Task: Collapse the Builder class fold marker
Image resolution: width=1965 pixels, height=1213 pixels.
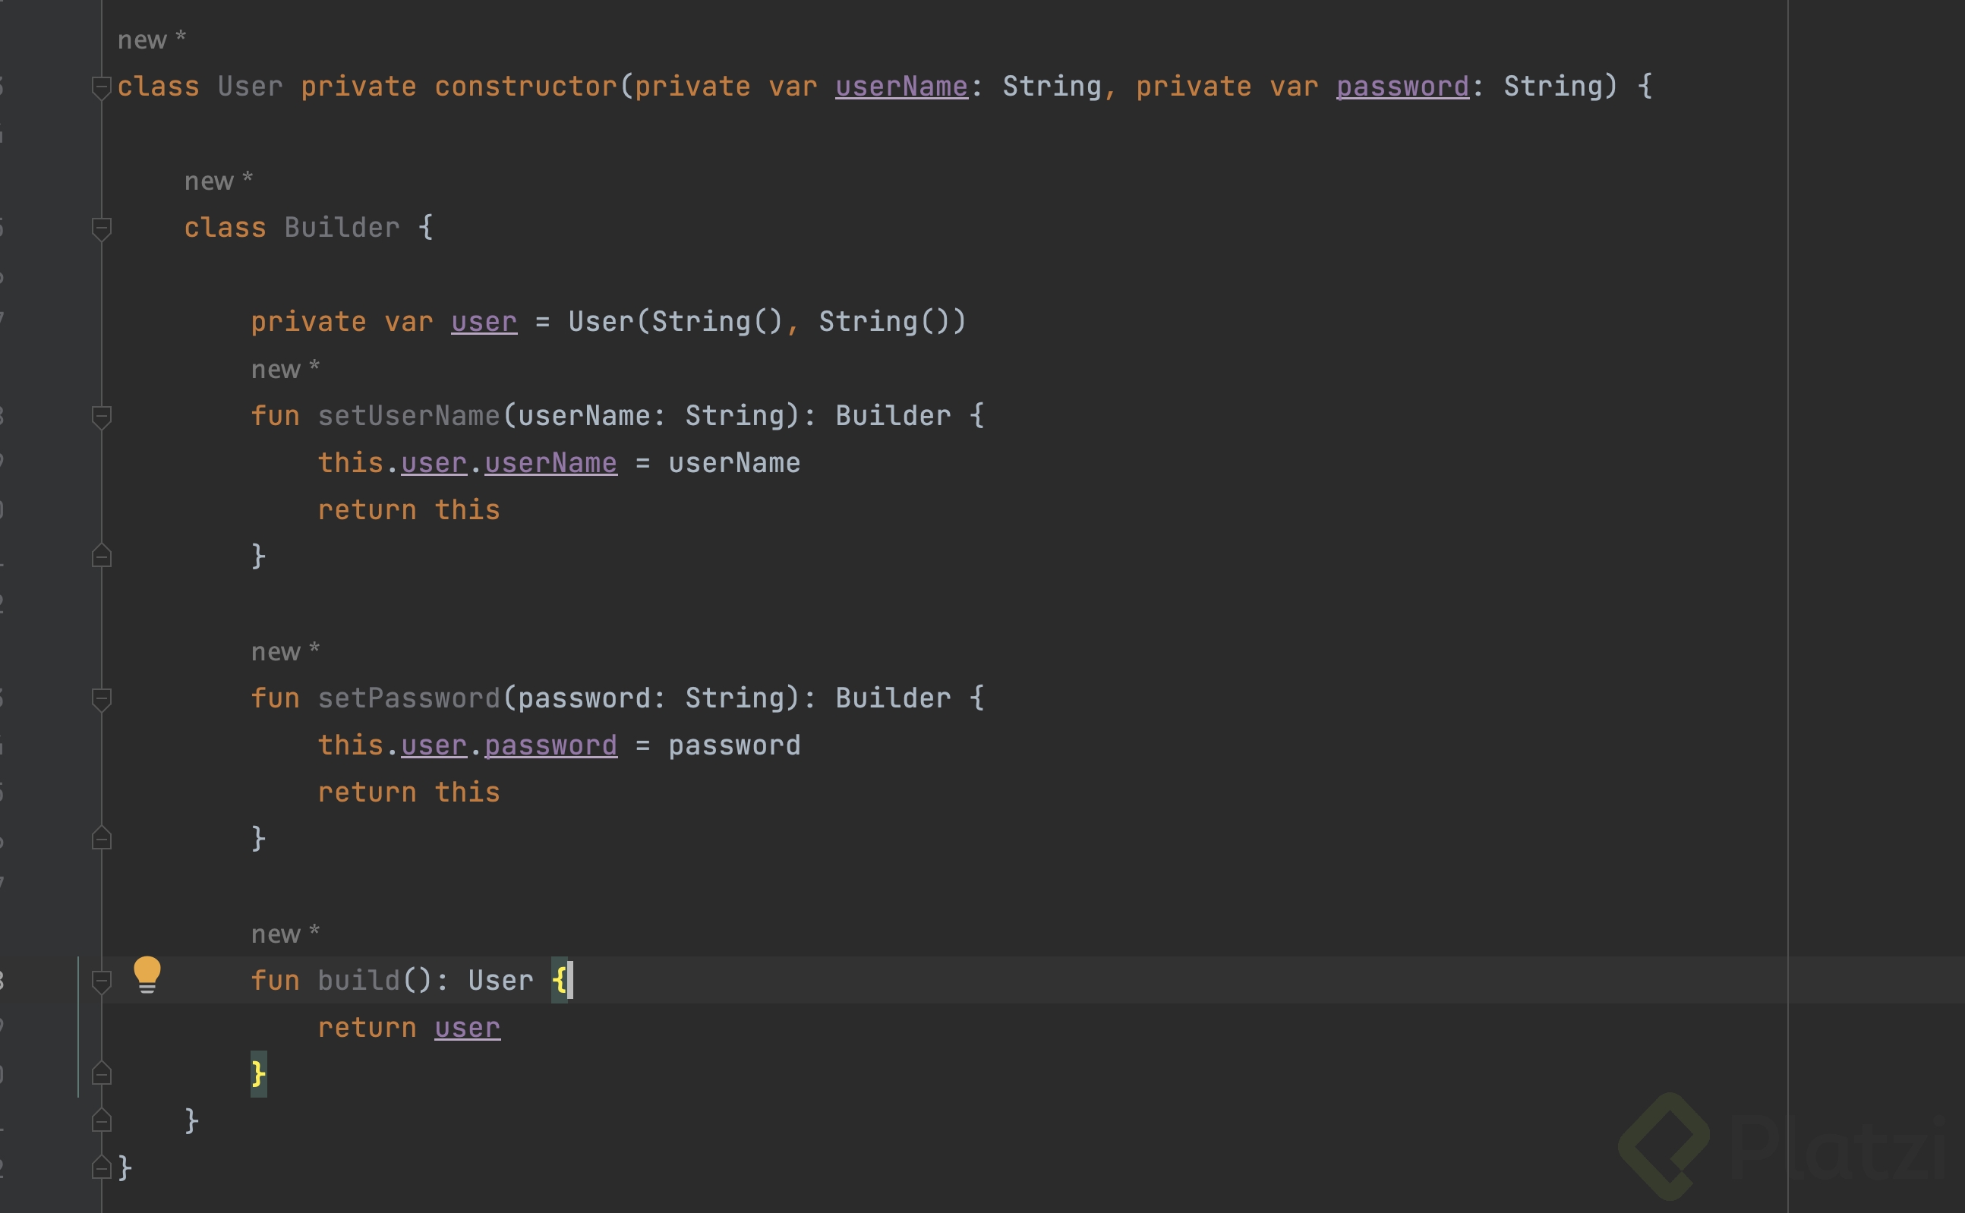Action: [101, 228]
